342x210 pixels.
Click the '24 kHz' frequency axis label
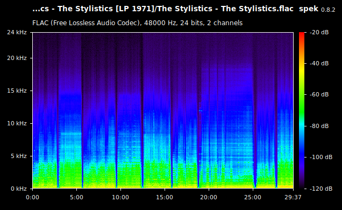coord(17,32)
